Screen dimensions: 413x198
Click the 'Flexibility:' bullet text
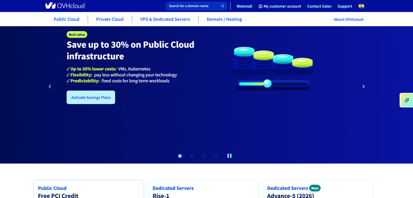(81, 75)
